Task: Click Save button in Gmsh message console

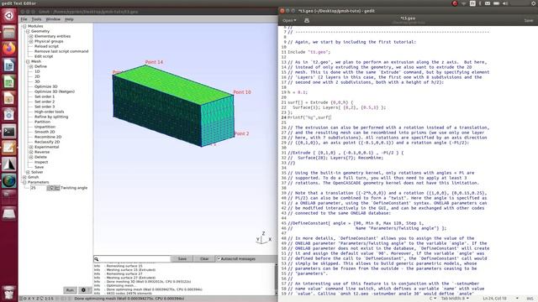Action: click(182, 259)
